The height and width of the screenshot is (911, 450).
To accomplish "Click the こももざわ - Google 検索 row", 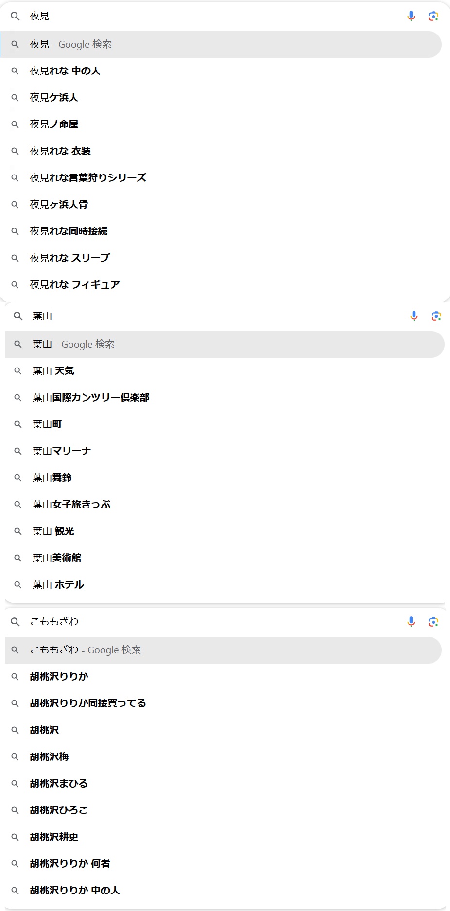I will pos(223,650).
